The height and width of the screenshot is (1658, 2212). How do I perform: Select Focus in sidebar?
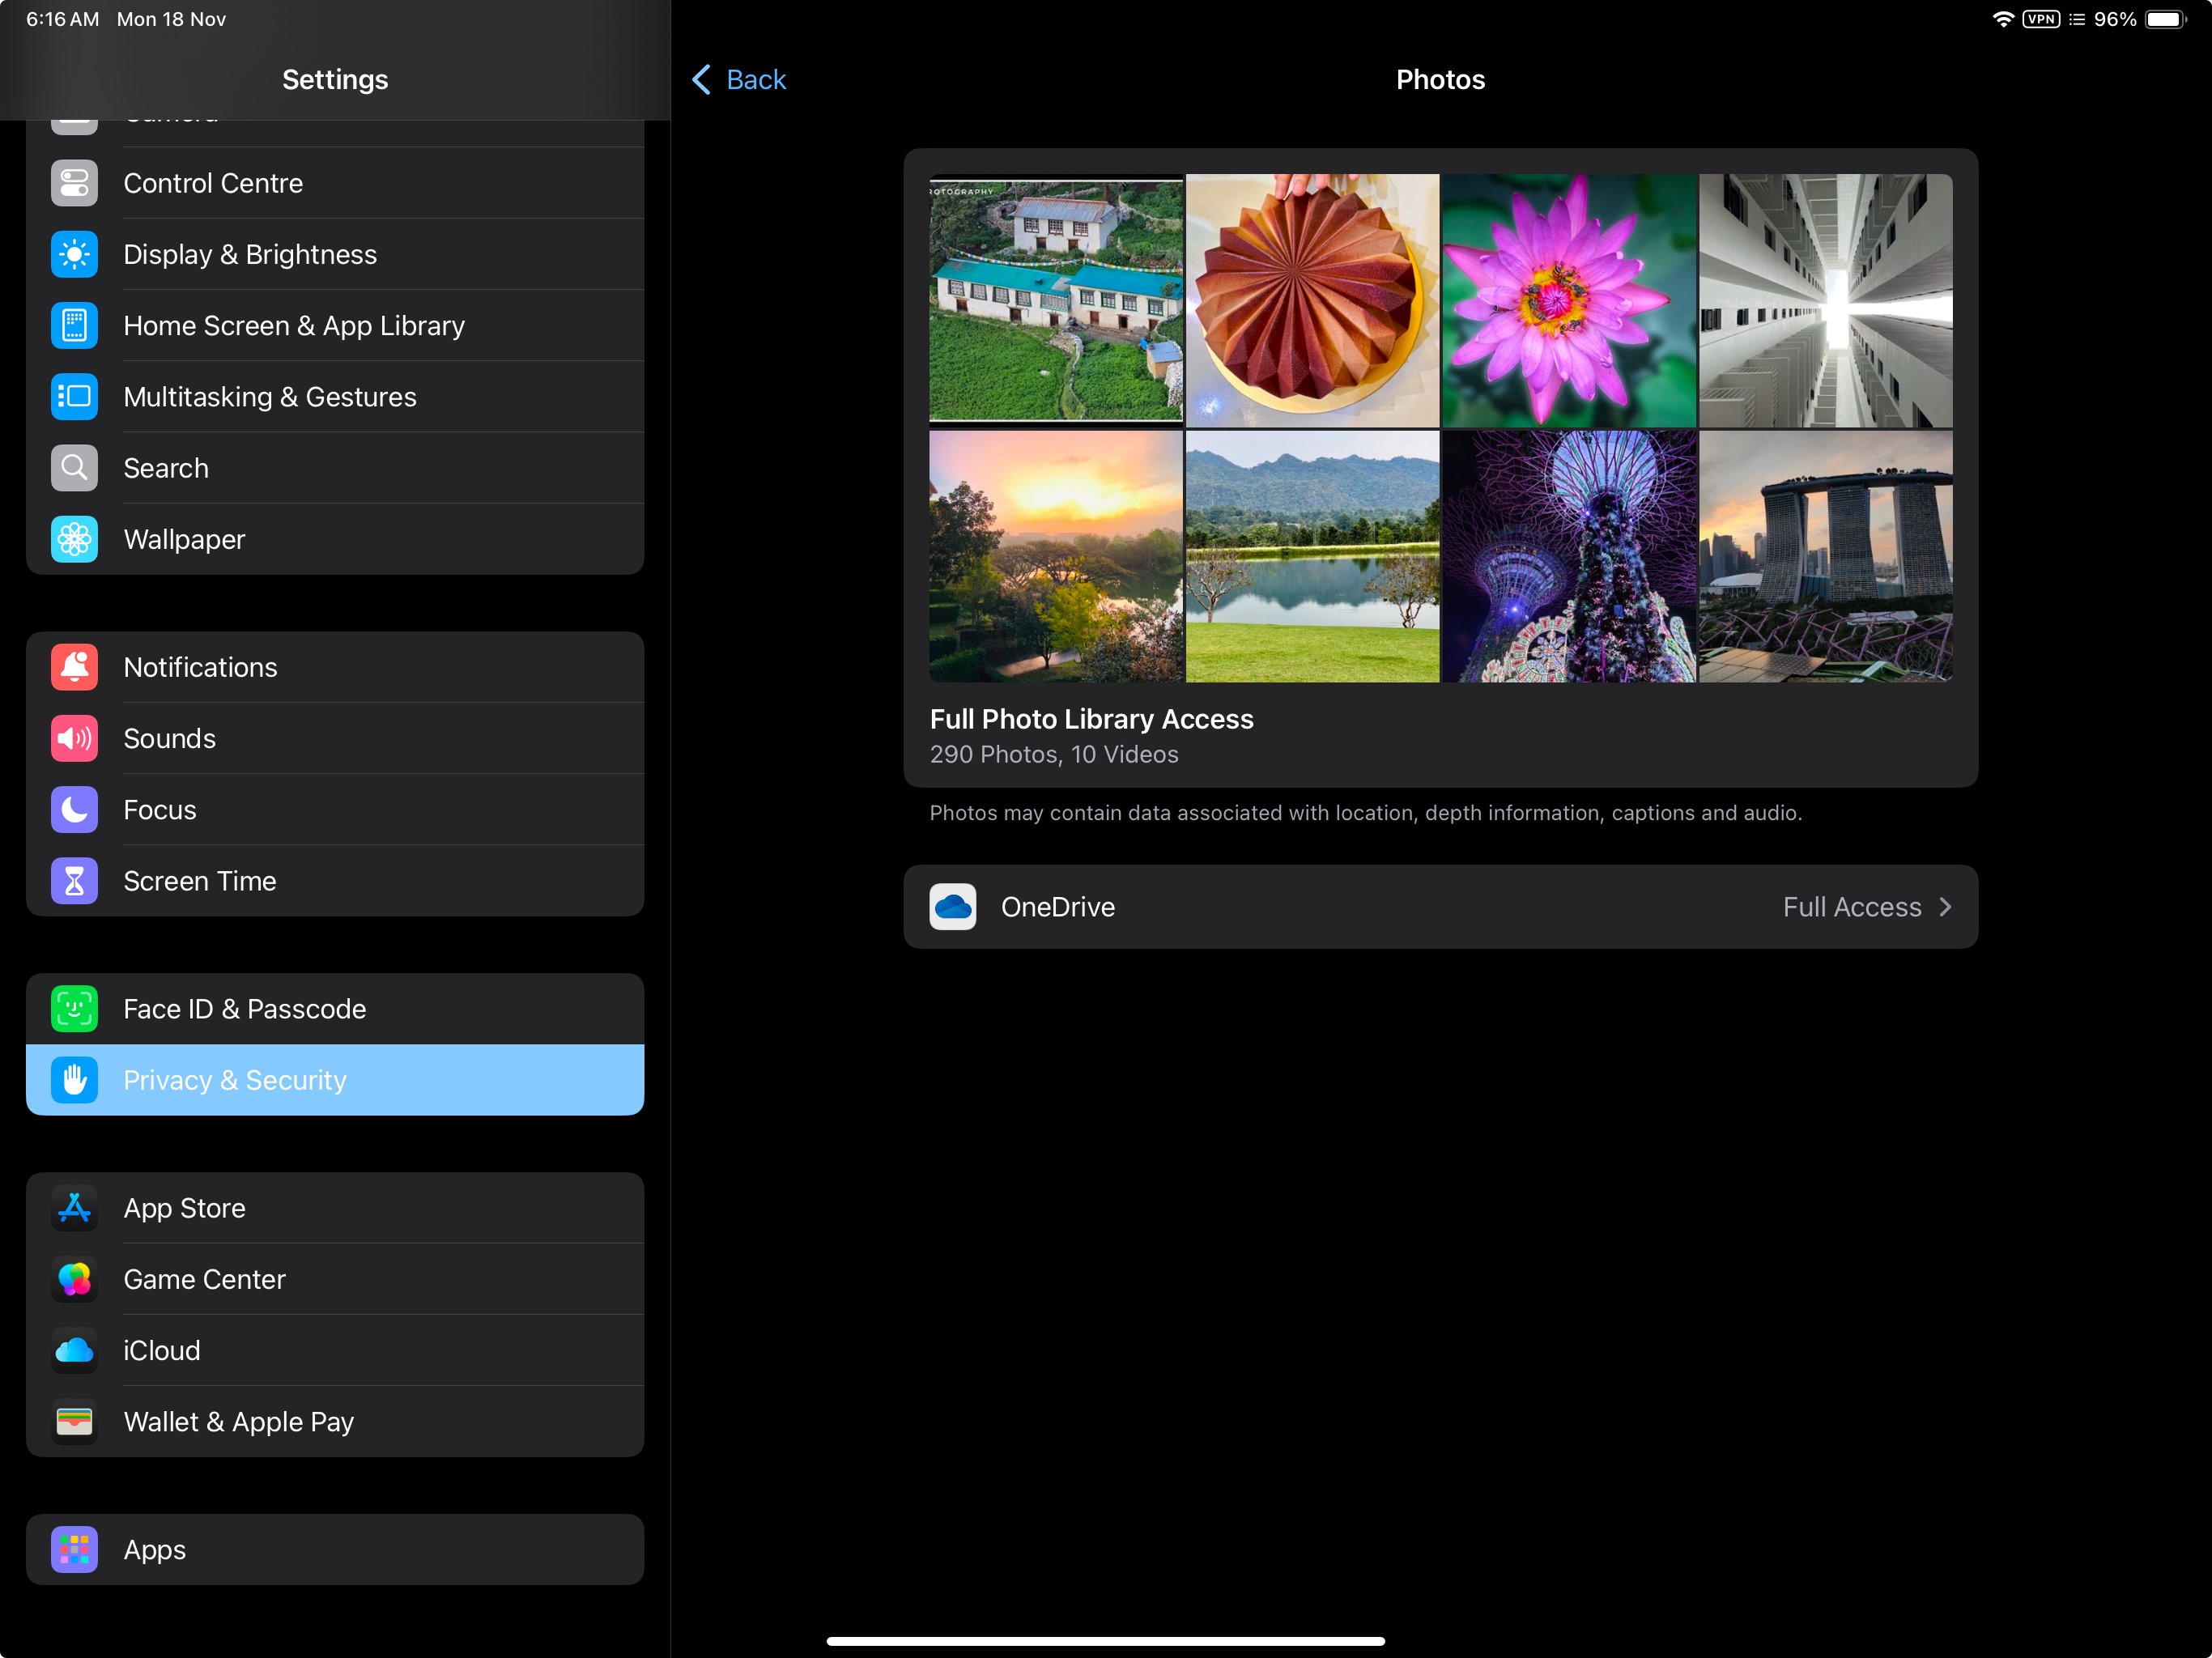335,809
